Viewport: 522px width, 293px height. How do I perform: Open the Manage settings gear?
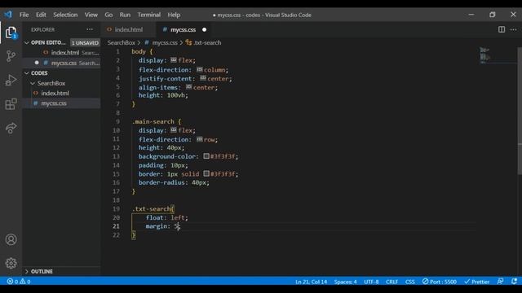click(x=11, y=263)
